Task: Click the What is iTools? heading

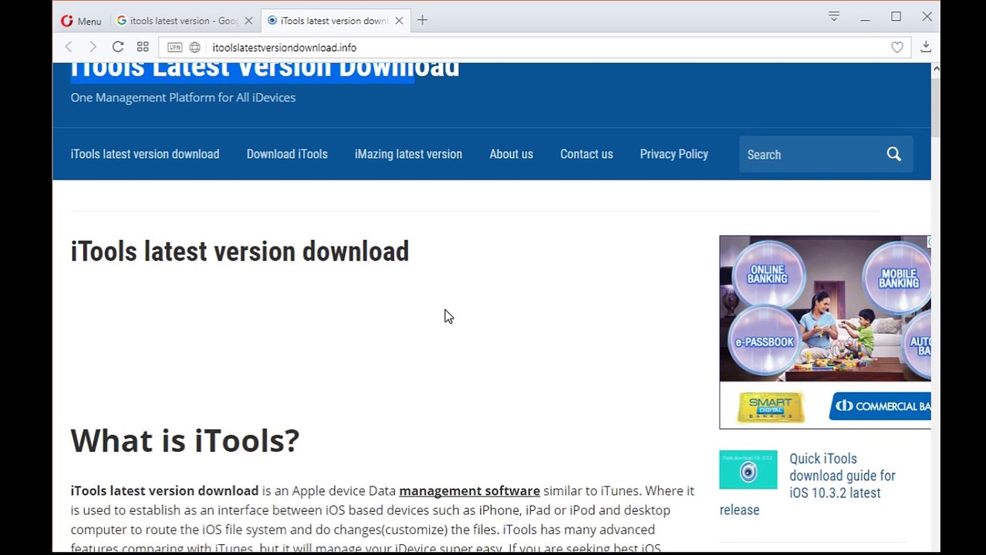Action: (x=185, y=441)
